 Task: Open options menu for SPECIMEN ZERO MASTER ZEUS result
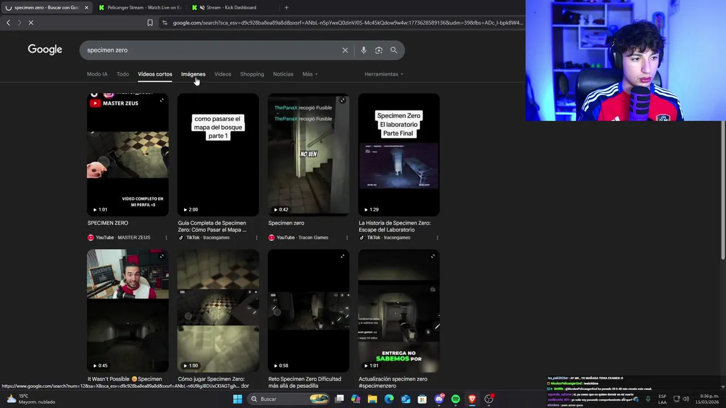pyautogui.click(x=166, y=237)
